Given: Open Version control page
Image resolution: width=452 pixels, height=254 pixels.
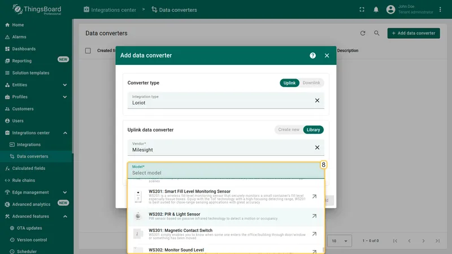Looking at the screenshot, I should [36, 240].
